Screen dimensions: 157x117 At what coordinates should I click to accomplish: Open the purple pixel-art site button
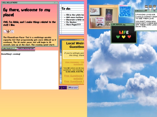coord(63,88)
